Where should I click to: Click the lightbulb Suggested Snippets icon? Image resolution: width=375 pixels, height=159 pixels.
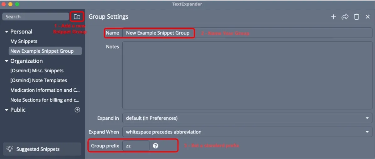point(9,149)
